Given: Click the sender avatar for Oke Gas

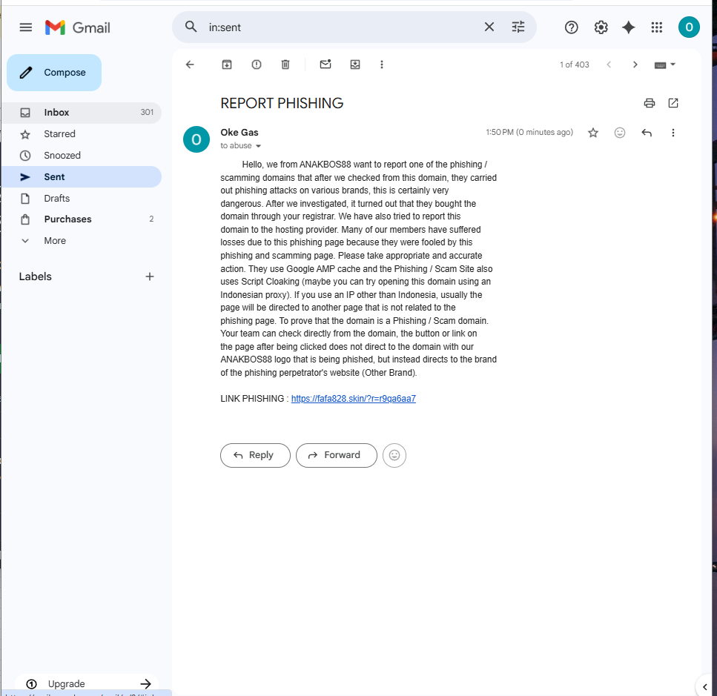Looking at the screenshot, I should click(x=196, y=139).
